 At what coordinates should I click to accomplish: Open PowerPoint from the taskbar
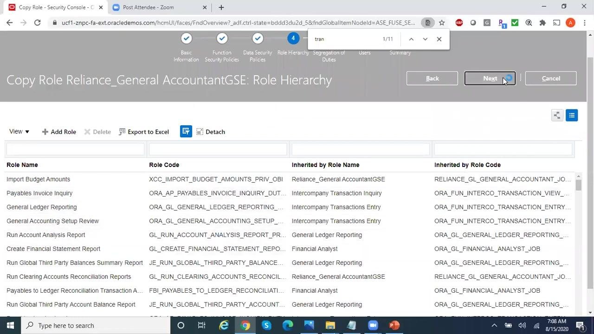394,325
